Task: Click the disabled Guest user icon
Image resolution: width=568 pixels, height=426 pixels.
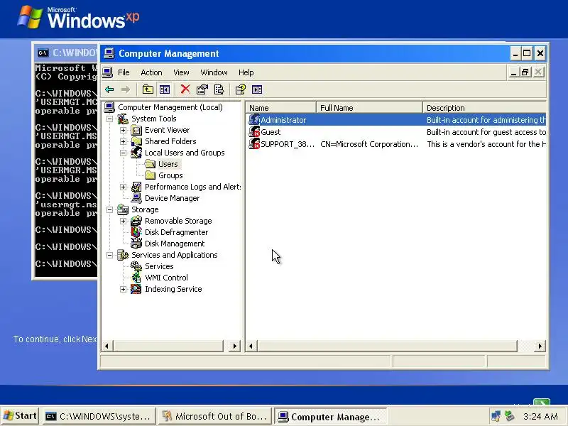Action: [x=254, y=132]
